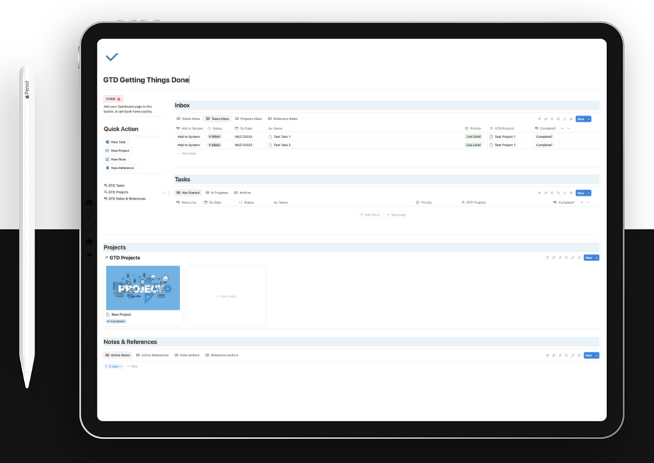654x463 pixels.
Task: Click the New Task quick action button
Action: click(x=116, y=142)
